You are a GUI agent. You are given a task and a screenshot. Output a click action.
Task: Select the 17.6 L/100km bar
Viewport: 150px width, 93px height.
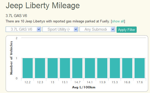139,68
